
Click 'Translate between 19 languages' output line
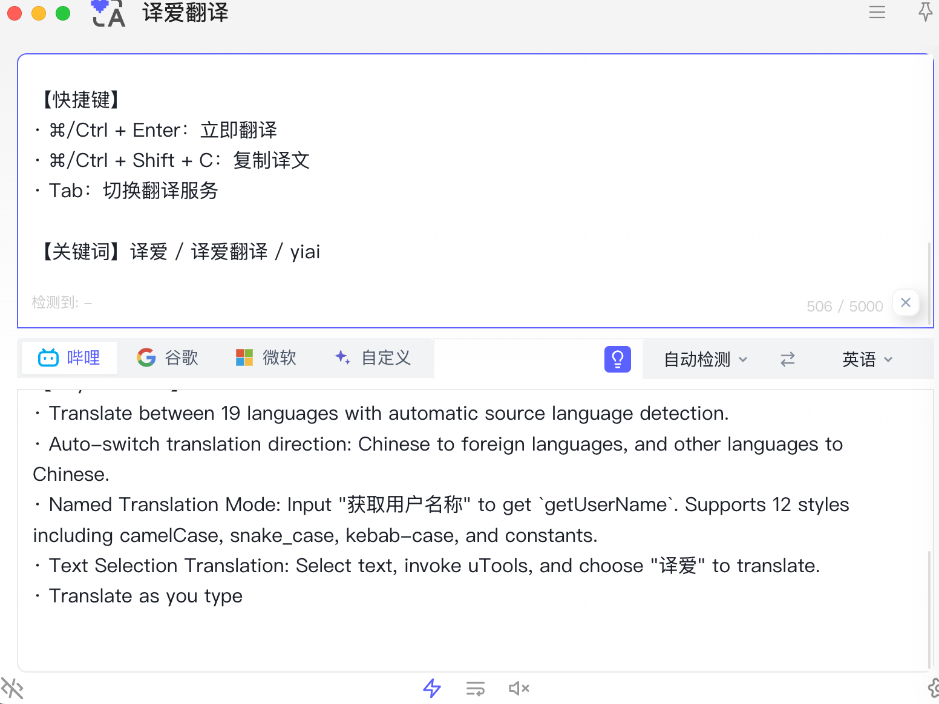point(381,414)
